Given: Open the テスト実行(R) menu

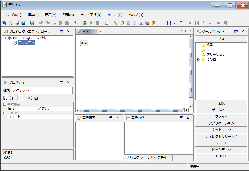Looking at the screenshot, I should click(x=91, y=15).
